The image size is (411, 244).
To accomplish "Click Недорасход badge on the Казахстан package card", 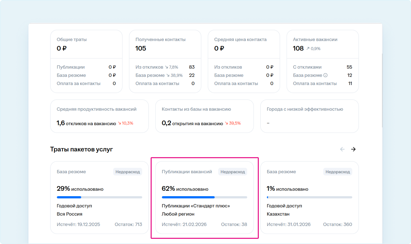I will point(337,172).
